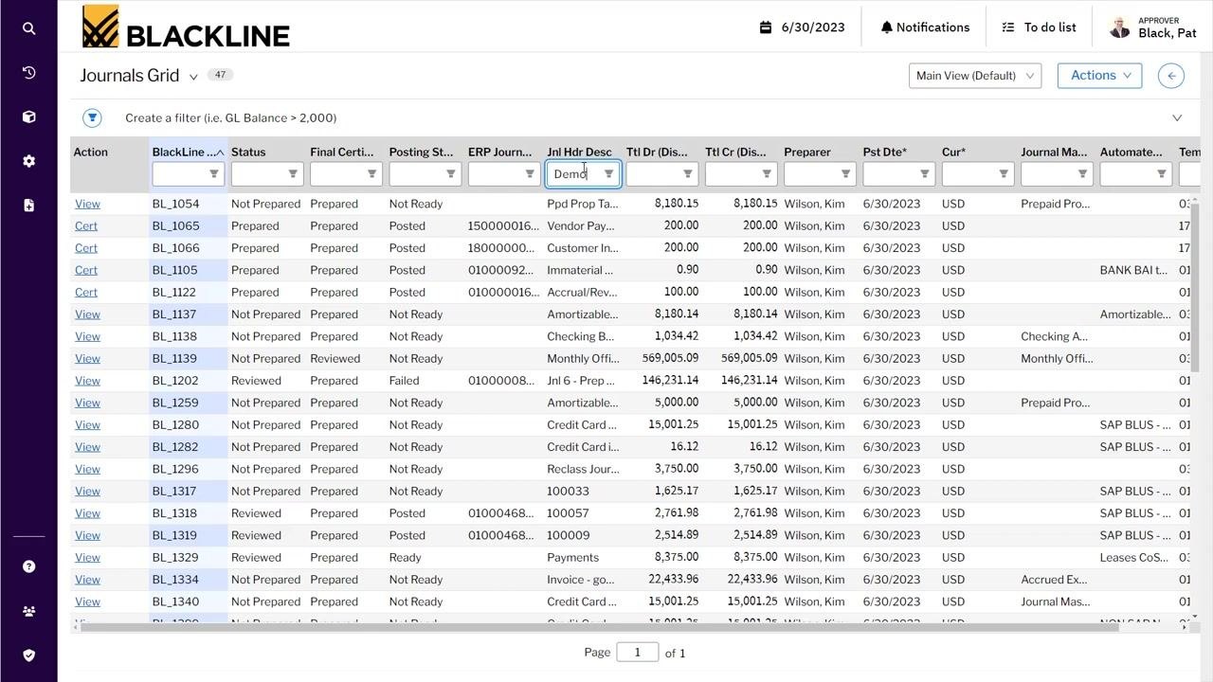The width and height of the screenshot is (1213, 682).
Task: Open the Jnl Hdr Desc filter funnel
Action: click(x=608, y=174)
